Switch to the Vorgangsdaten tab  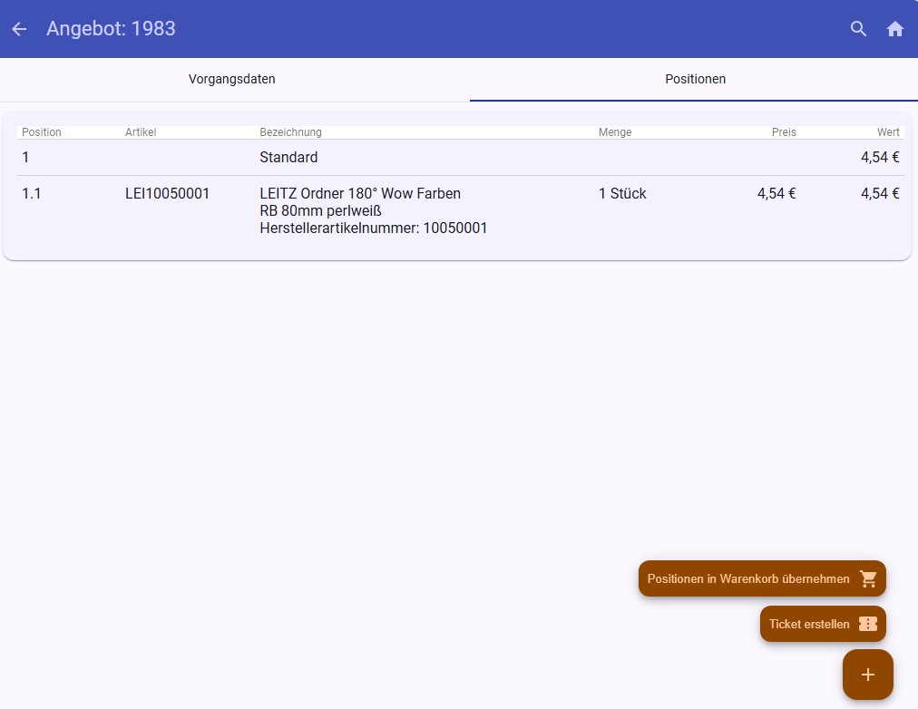pyautogui.click(x=232, y=79)
